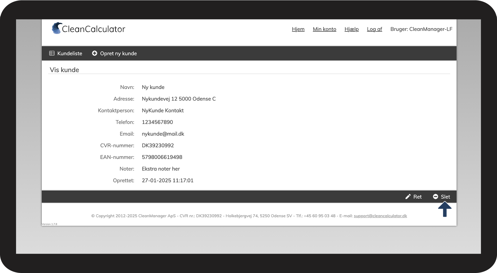Open Min konto page
Image resolution: width=497 pixels, height=273 pixels.
[x=325, y=29]
